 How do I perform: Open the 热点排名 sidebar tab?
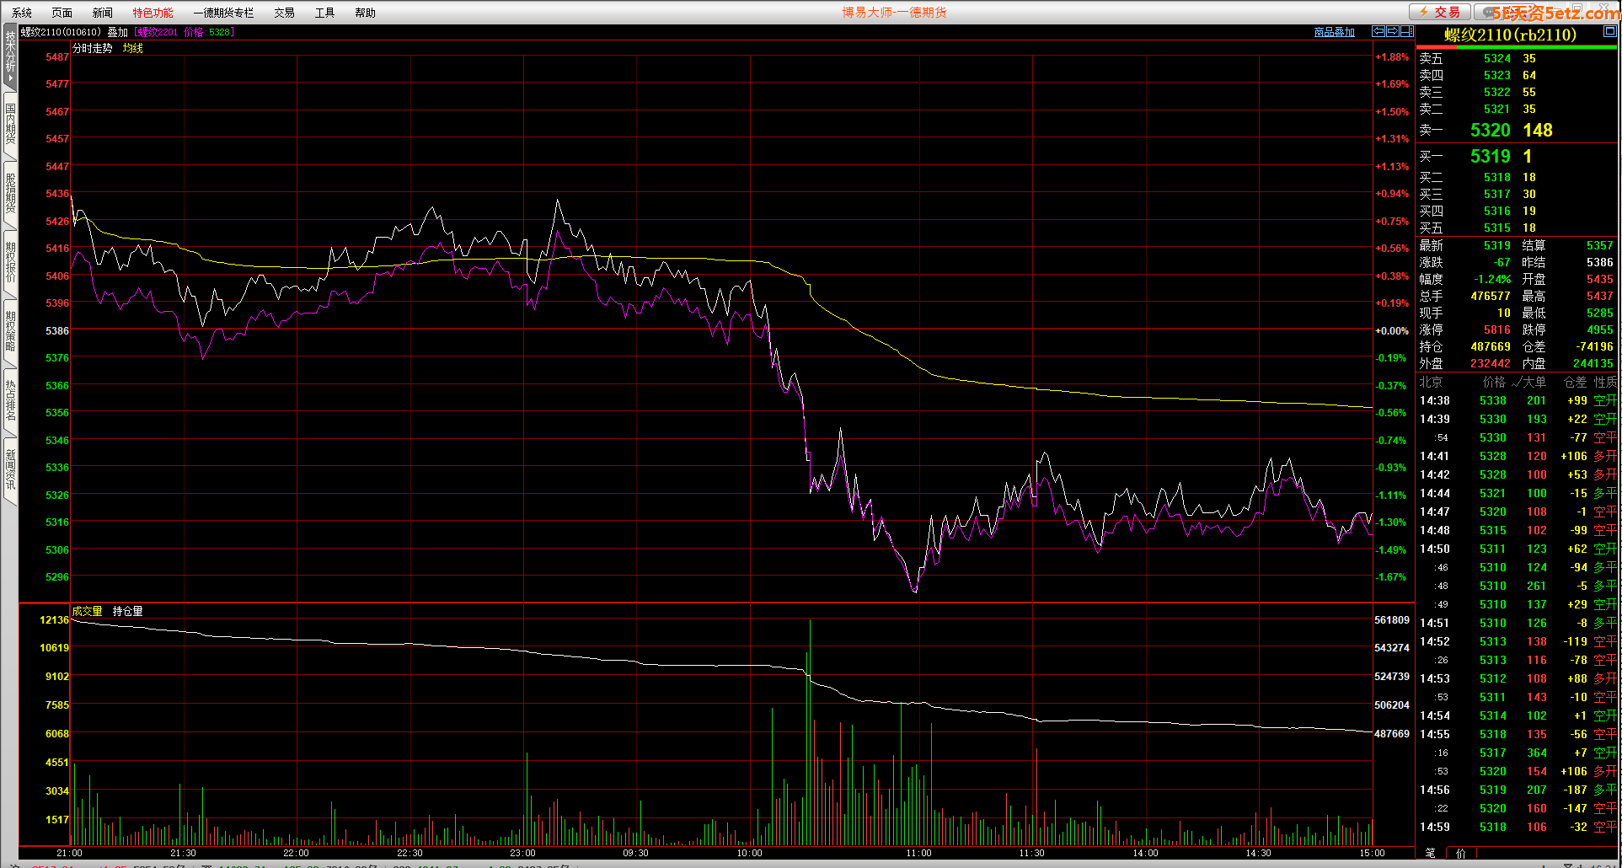(x=10, y=401)
